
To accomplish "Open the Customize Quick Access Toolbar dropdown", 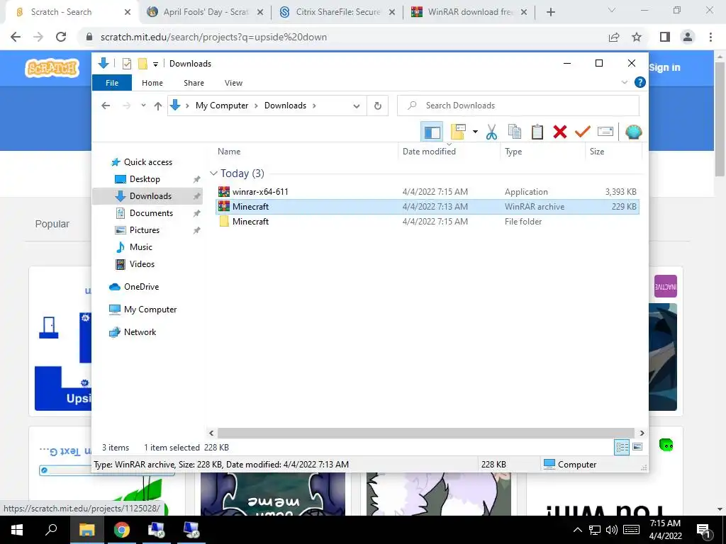I will (x=155, y=64).
